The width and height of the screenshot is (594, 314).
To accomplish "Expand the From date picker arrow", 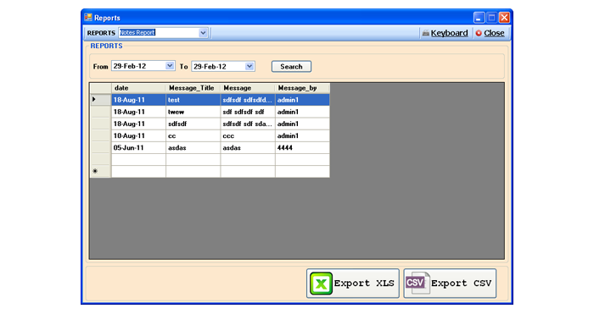I will tap(170, 66).
